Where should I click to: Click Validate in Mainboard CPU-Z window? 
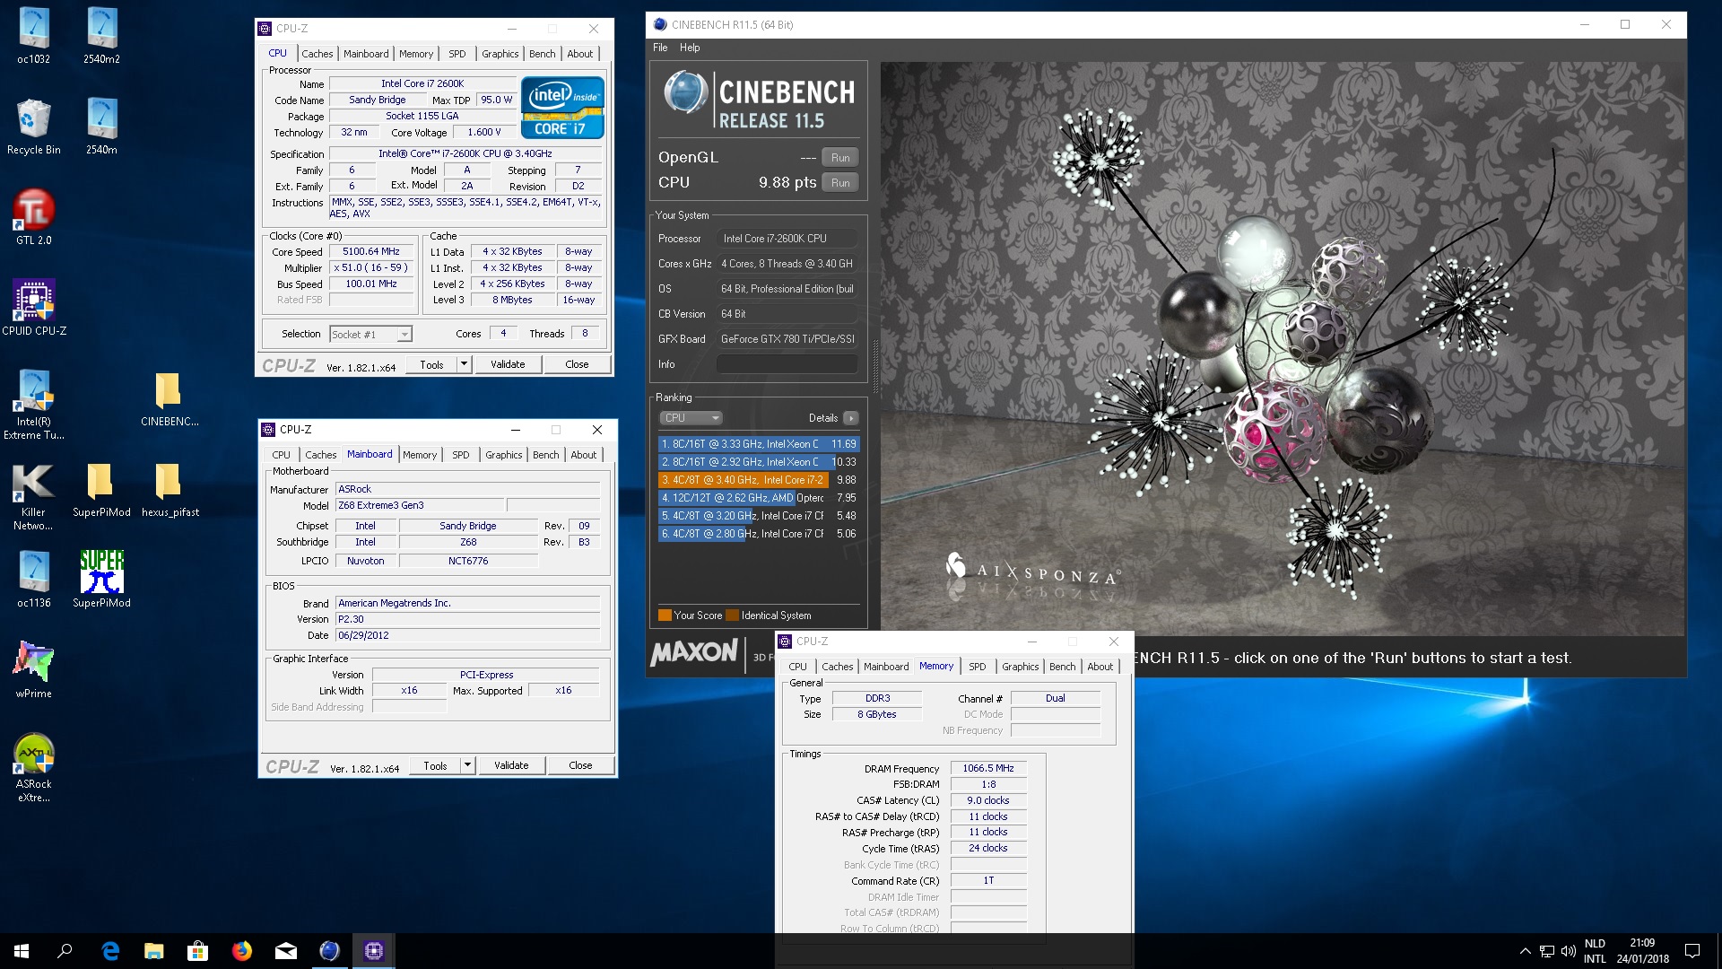(511, 765)
